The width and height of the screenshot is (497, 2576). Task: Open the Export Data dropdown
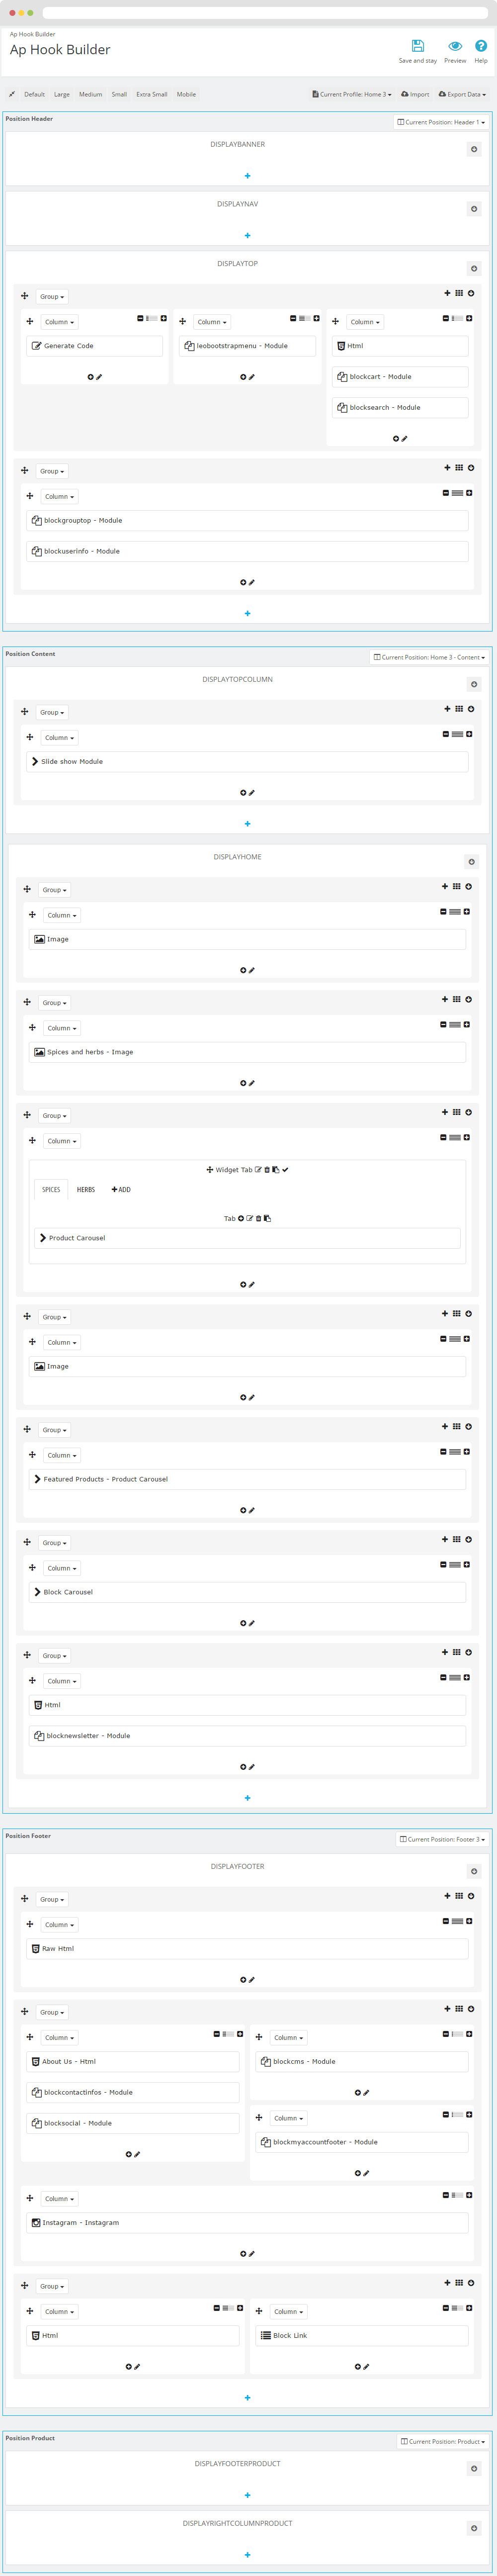[x=462, y=94]
